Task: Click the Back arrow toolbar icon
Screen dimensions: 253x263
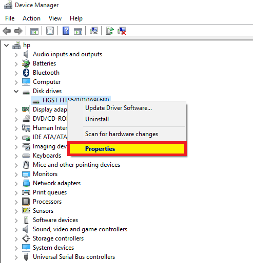Action: pyautogui.click(x=7, y=31)
